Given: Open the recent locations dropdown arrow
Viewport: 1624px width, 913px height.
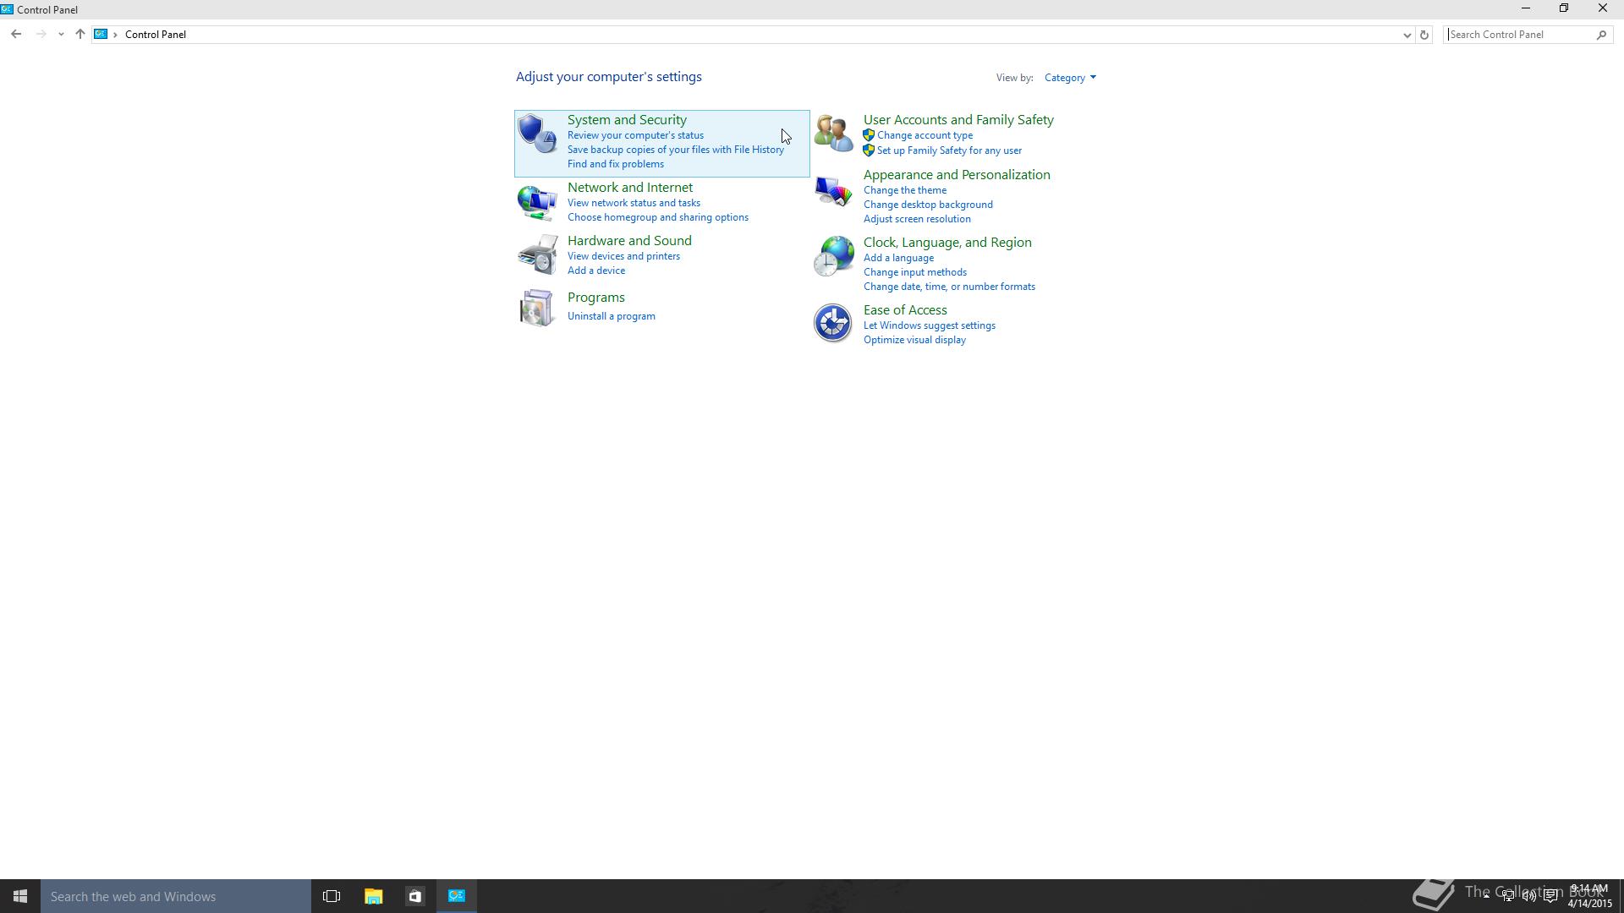Looking at the screenshot, I should pyautogui.click(x=61, y=35).
